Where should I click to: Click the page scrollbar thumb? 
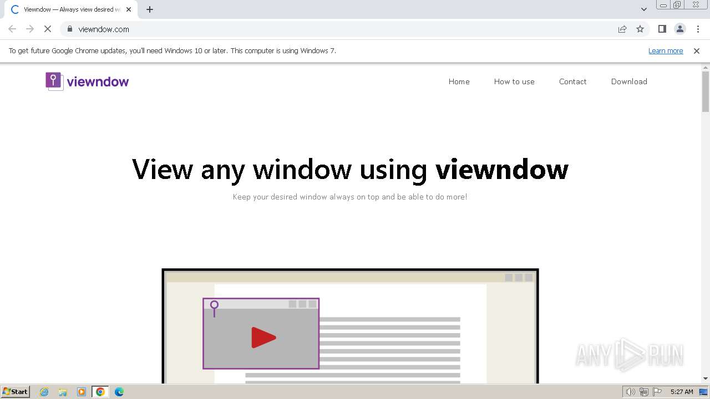tap(706, 91)
